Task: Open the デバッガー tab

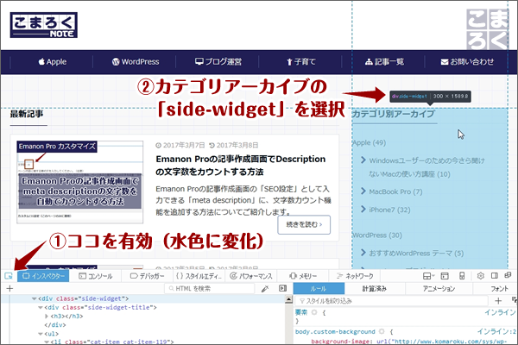Action: pos(147,276)
